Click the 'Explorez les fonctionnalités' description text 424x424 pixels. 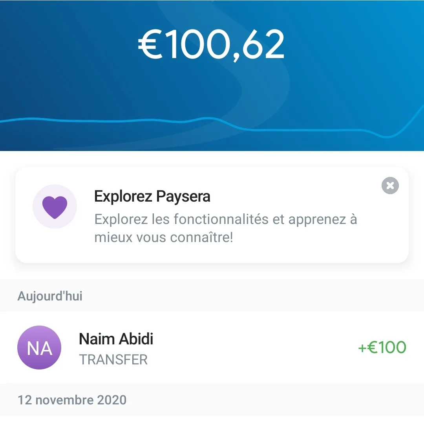click(x=226, y=219)
